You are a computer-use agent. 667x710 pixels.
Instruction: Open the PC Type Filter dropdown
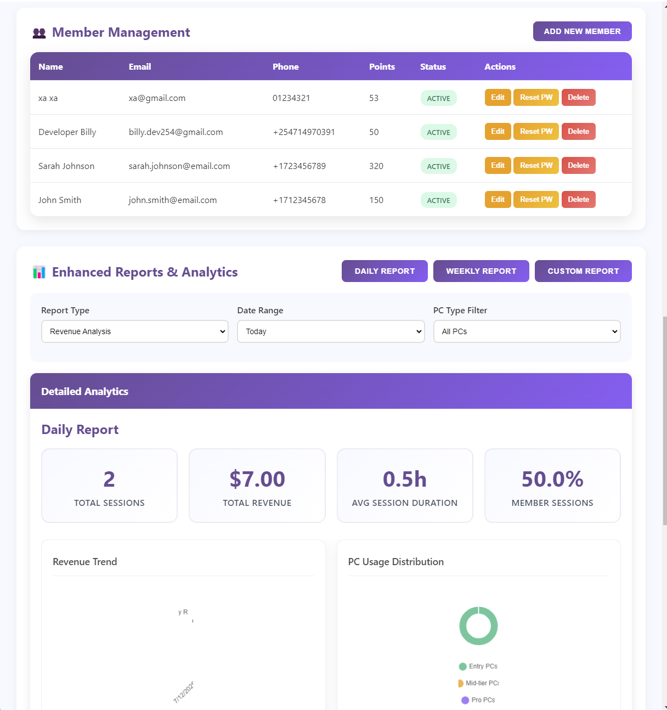(527, 331)
